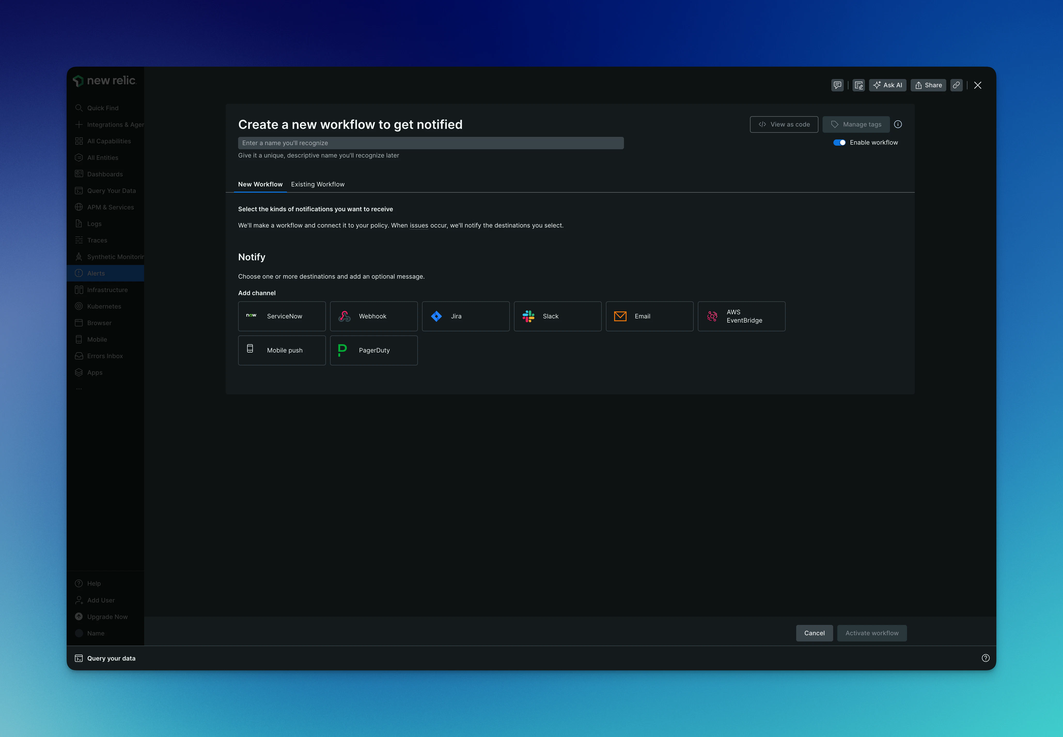
Task: Open APM & Services in sidebar
Action: (105, 207)
